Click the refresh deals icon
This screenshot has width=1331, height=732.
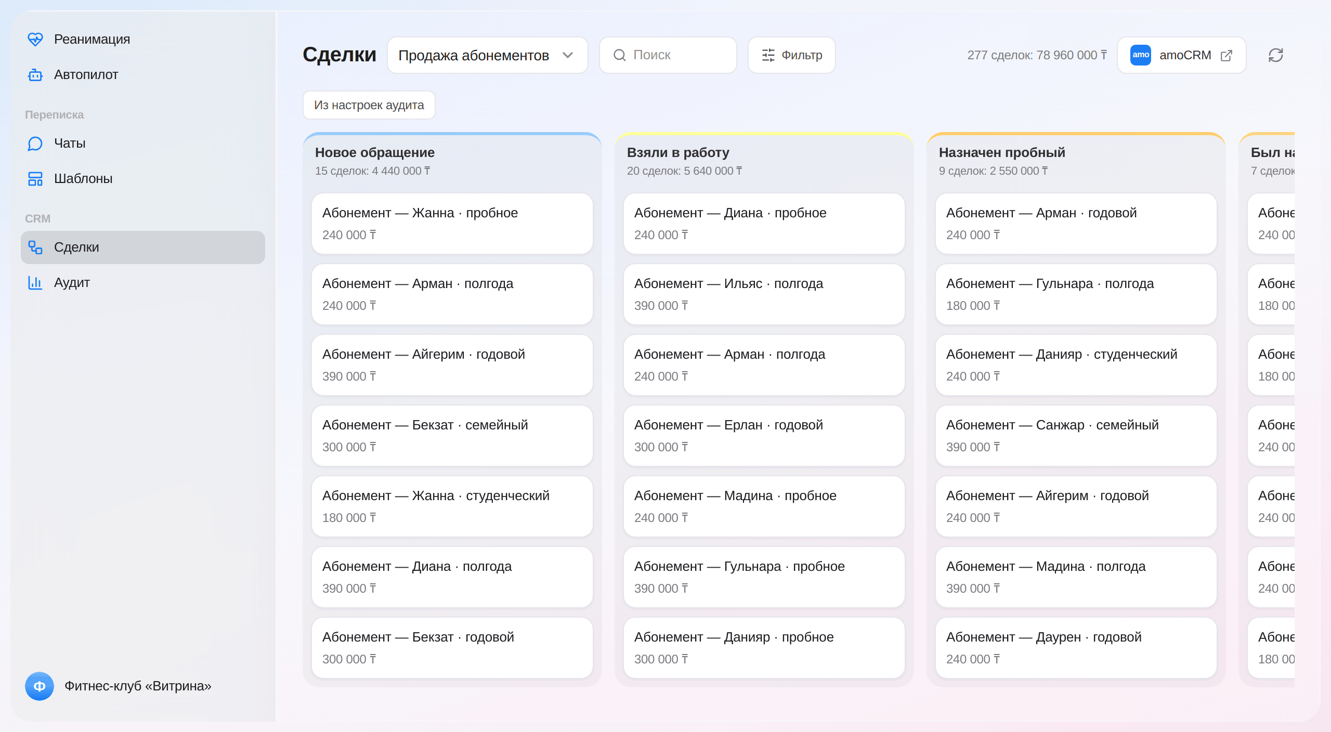click(1276, 55)
